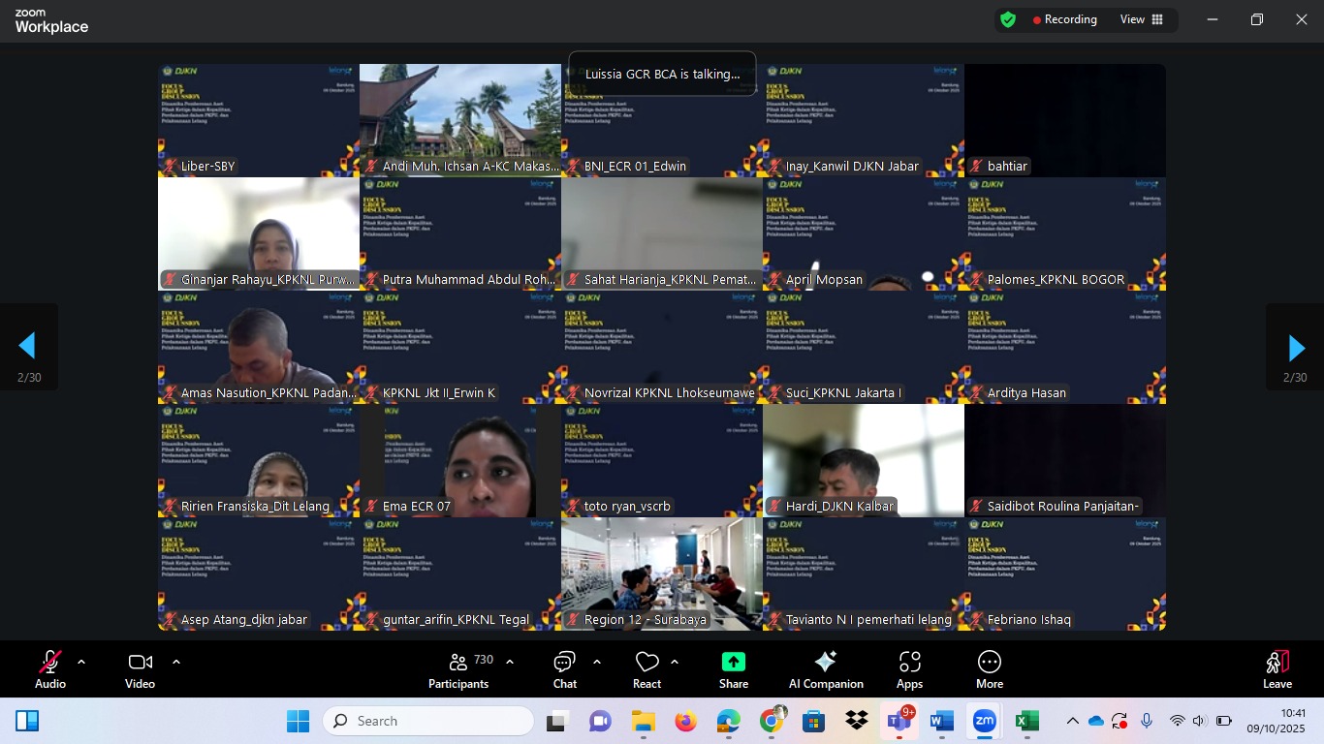
Task: Open the Chat panel
Action: [564, 669]
